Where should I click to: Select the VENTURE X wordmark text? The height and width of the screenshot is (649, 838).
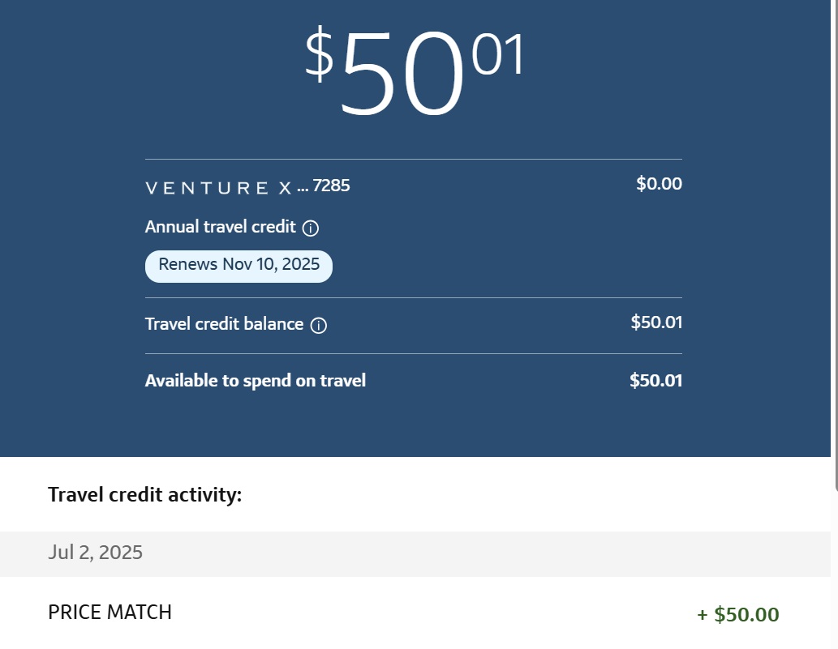tap(218, 188)
